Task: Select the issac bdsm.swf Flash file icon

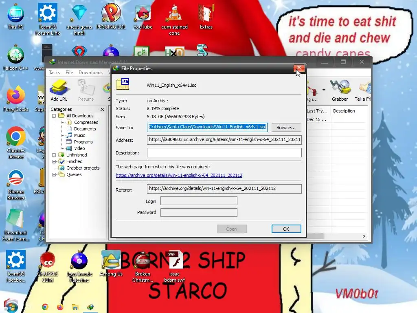Action: (x=174, y=266)
